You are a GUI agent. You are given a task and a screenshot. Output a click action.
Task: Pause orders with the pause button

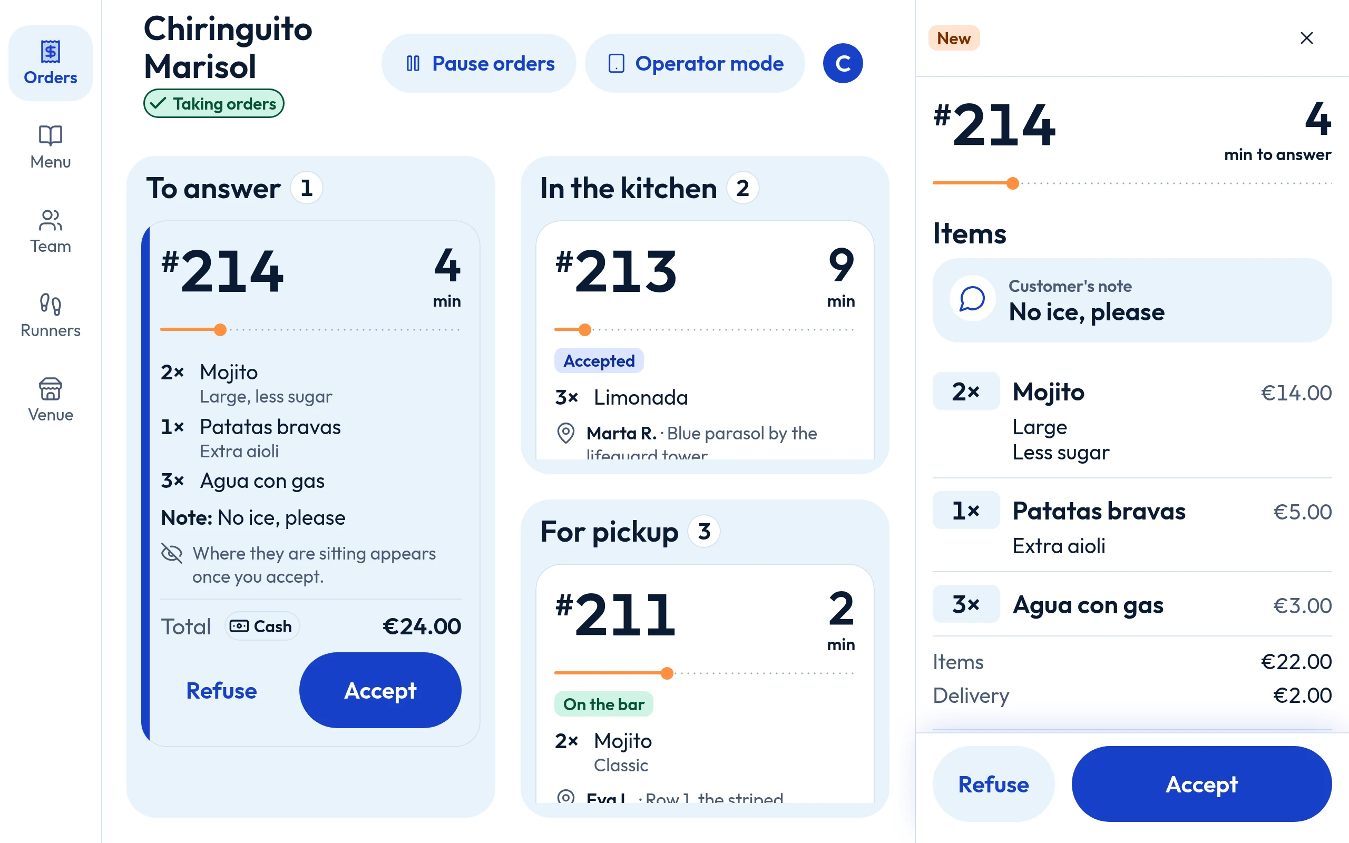tap(478, 63)
